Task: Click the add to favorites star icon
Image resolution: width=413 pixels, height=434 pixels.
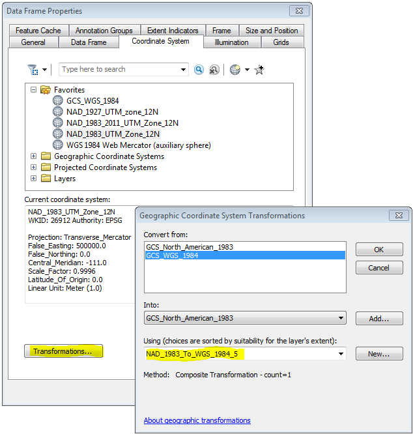Action: pyautogui.click(x=259, y=70)
